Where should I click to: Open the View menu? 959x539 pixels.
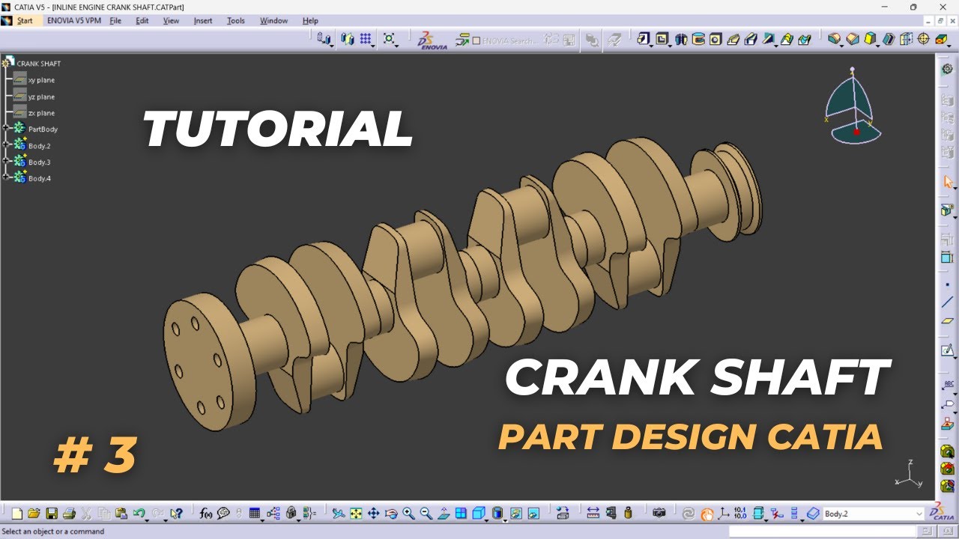[x=171, y=20]
